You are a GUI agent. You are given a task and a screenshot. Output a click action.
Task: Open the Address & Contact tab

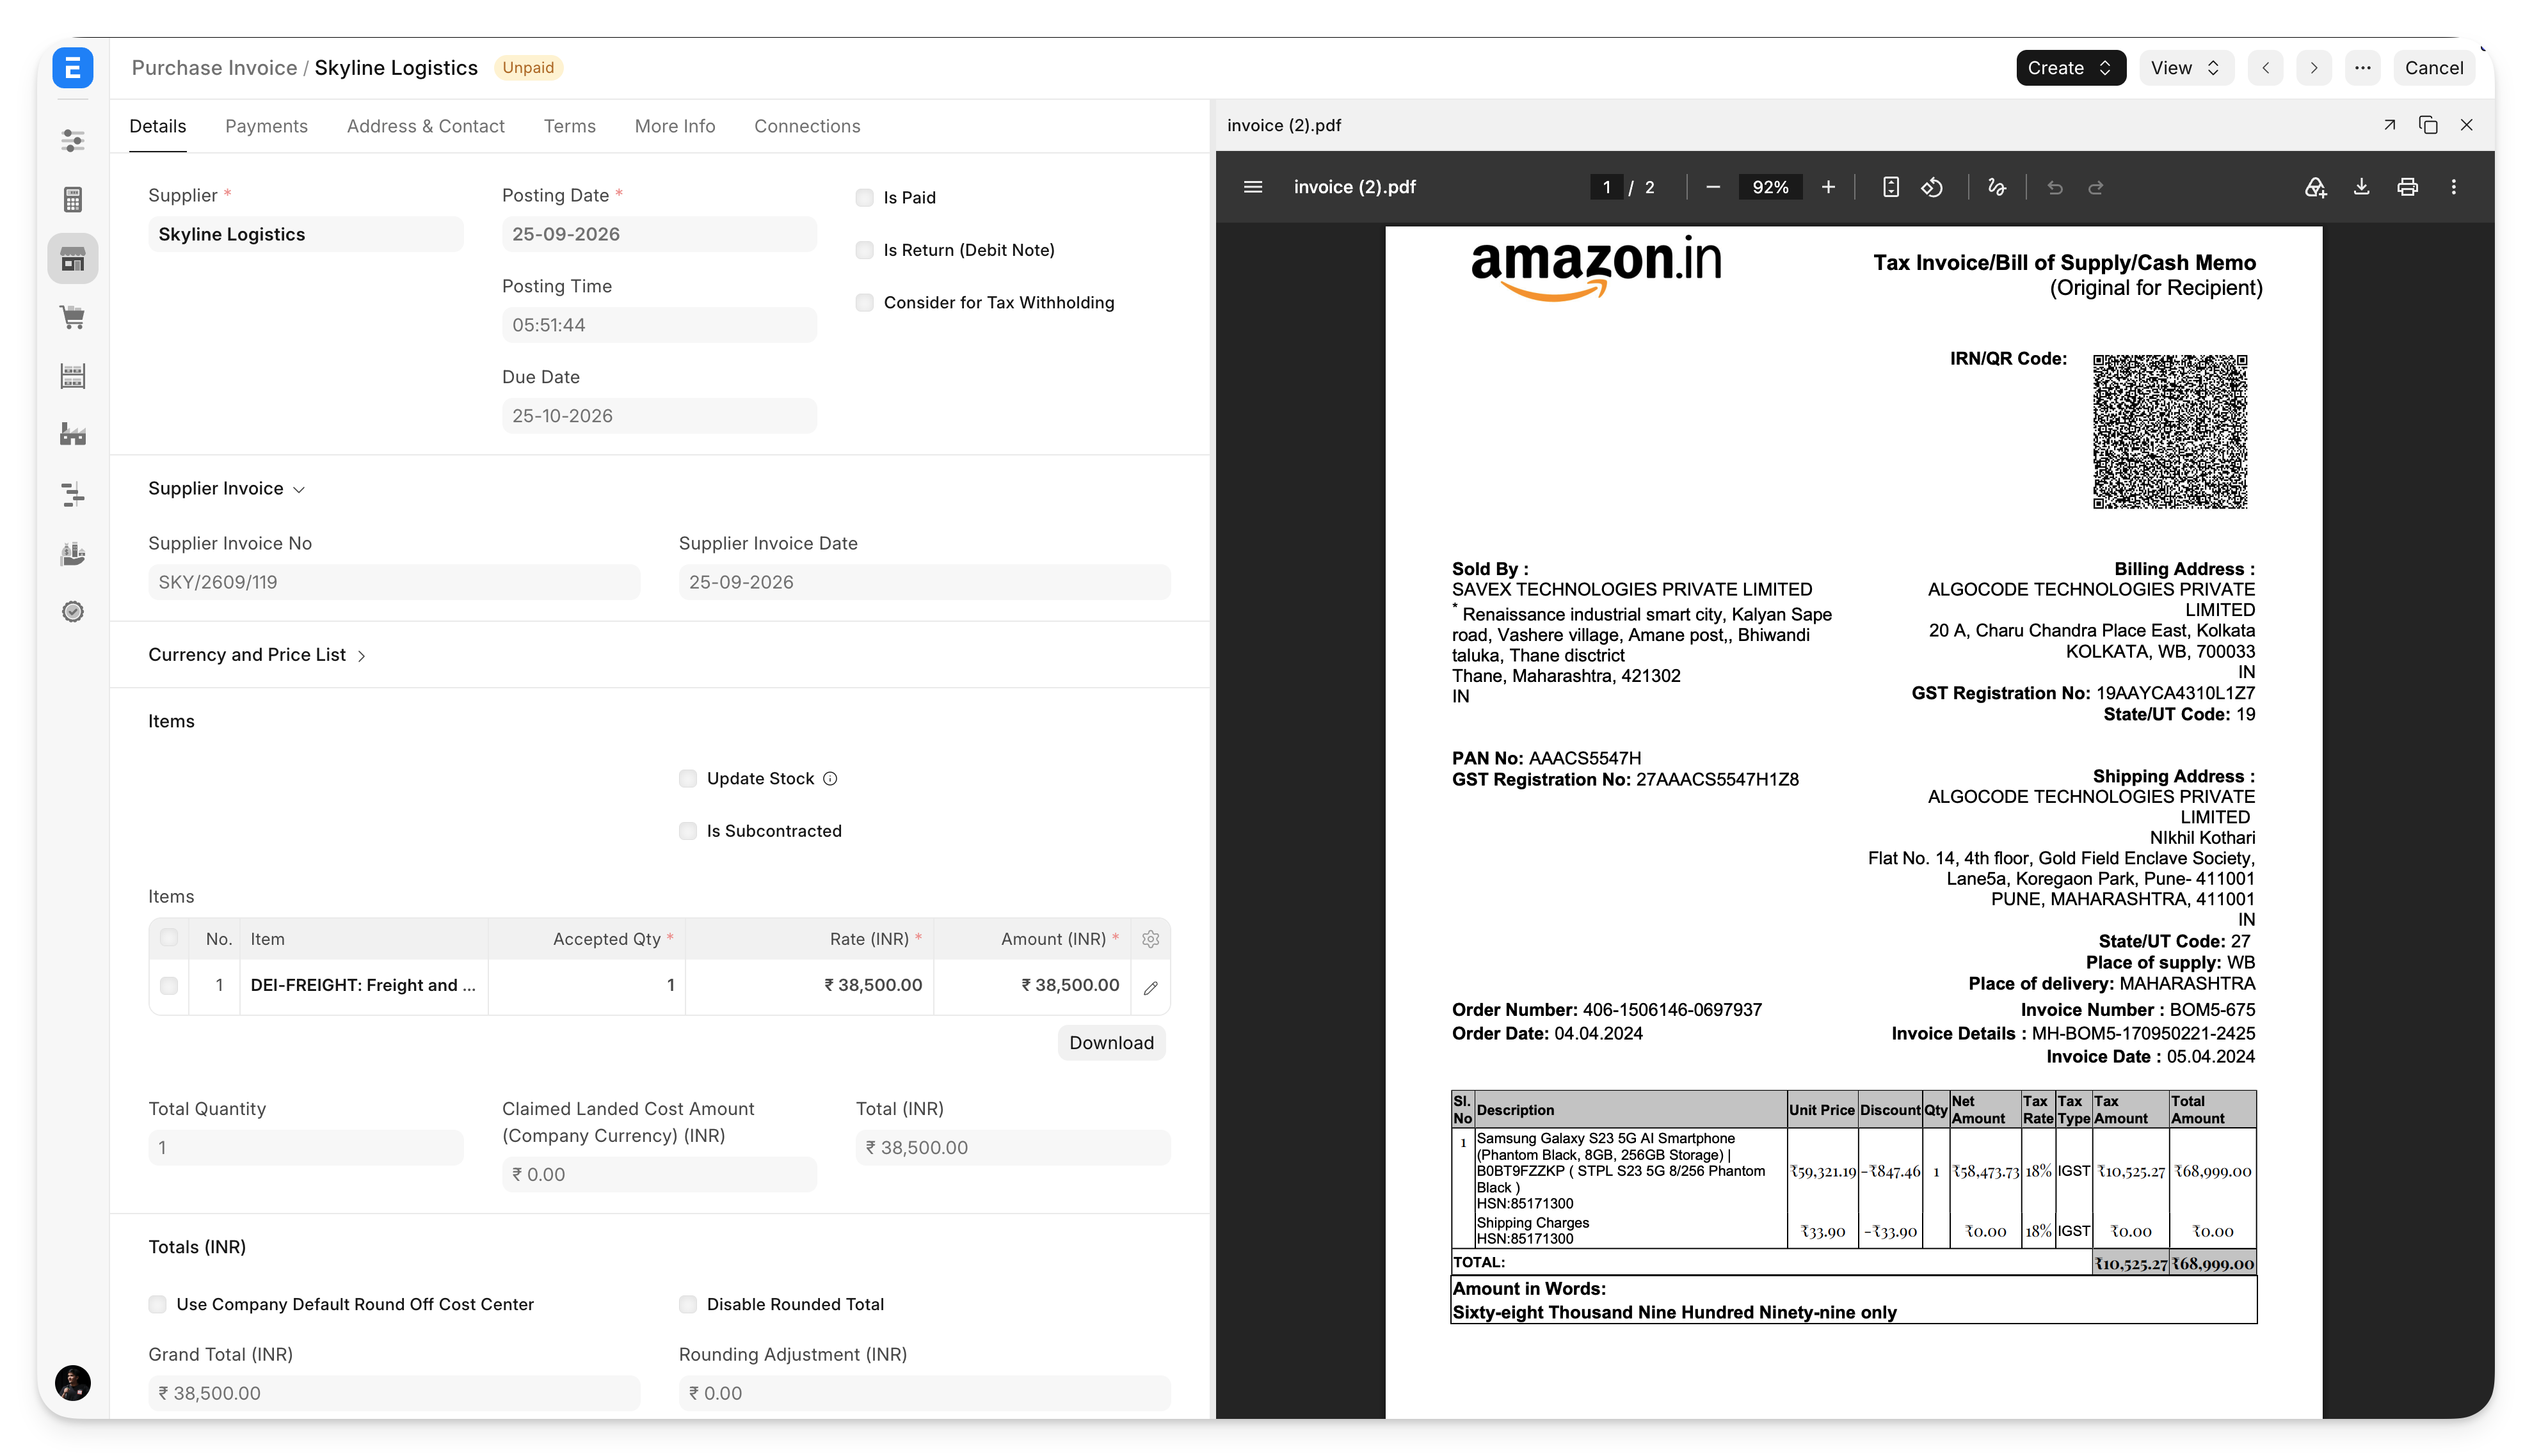(x=425, y=126)
